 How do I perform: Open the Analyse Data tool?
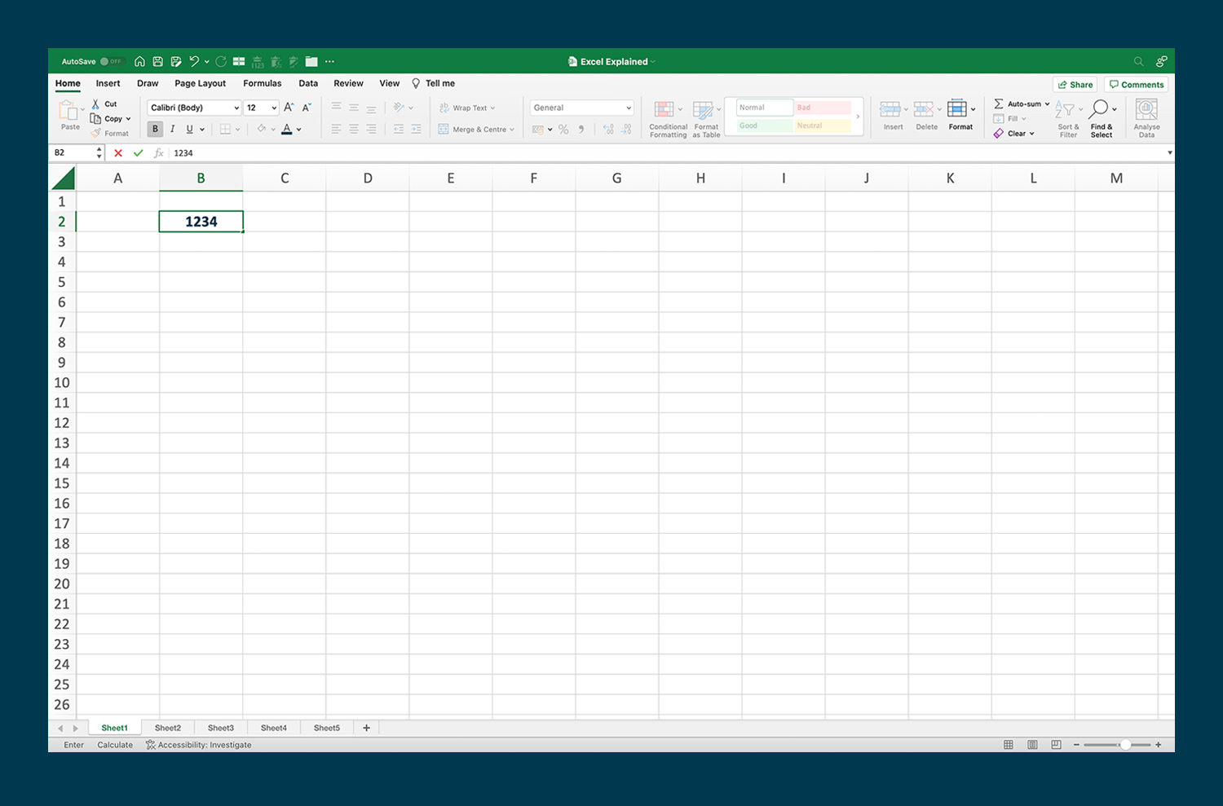tap(1146, 114)
